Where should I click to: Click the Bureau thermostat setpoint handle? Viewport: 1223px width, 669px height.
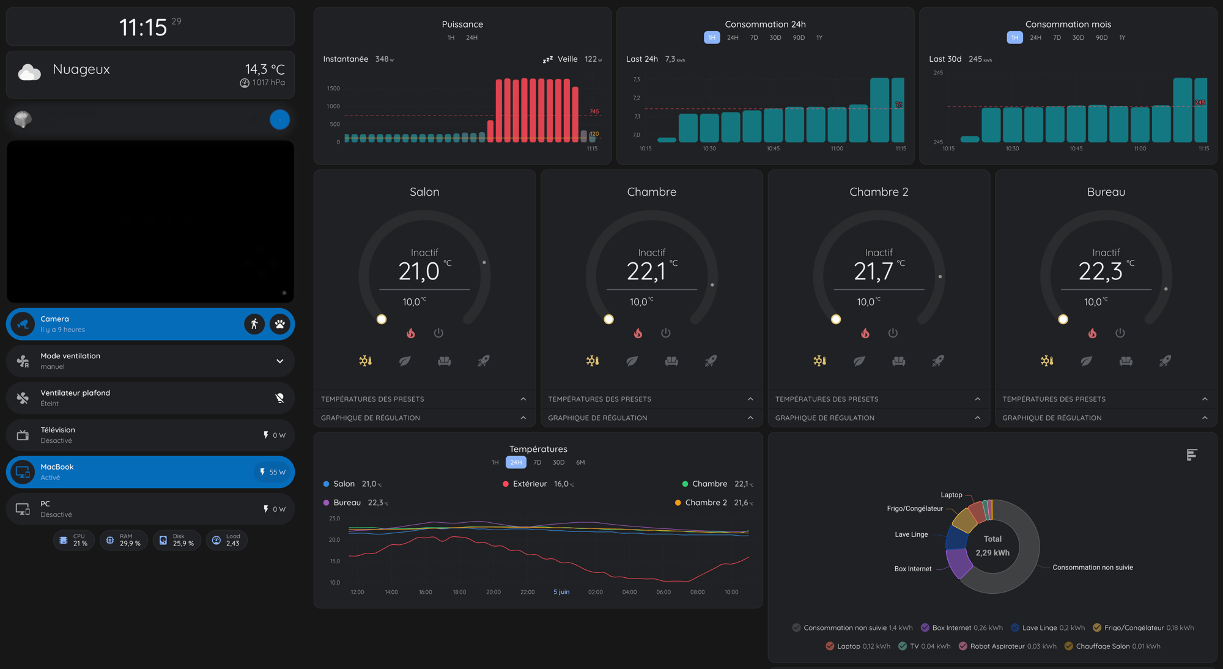point(1063,319)
